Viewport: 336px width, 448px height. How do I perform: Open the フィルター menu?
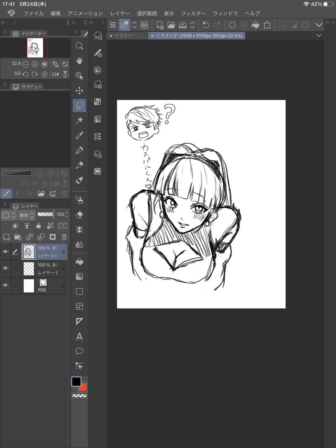pos(194,13)
